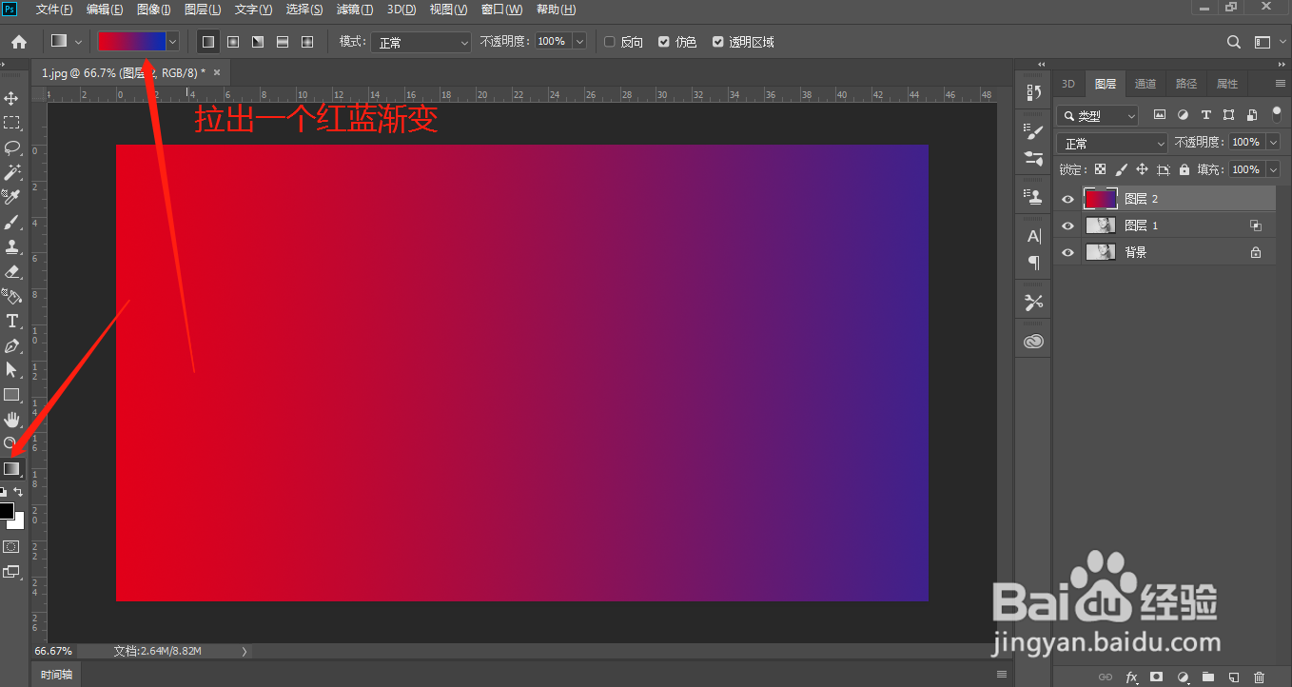Hide 图层 1 with its eye icon
The width and height of the screenshot is (1292, 687).
click(1067, 226)
